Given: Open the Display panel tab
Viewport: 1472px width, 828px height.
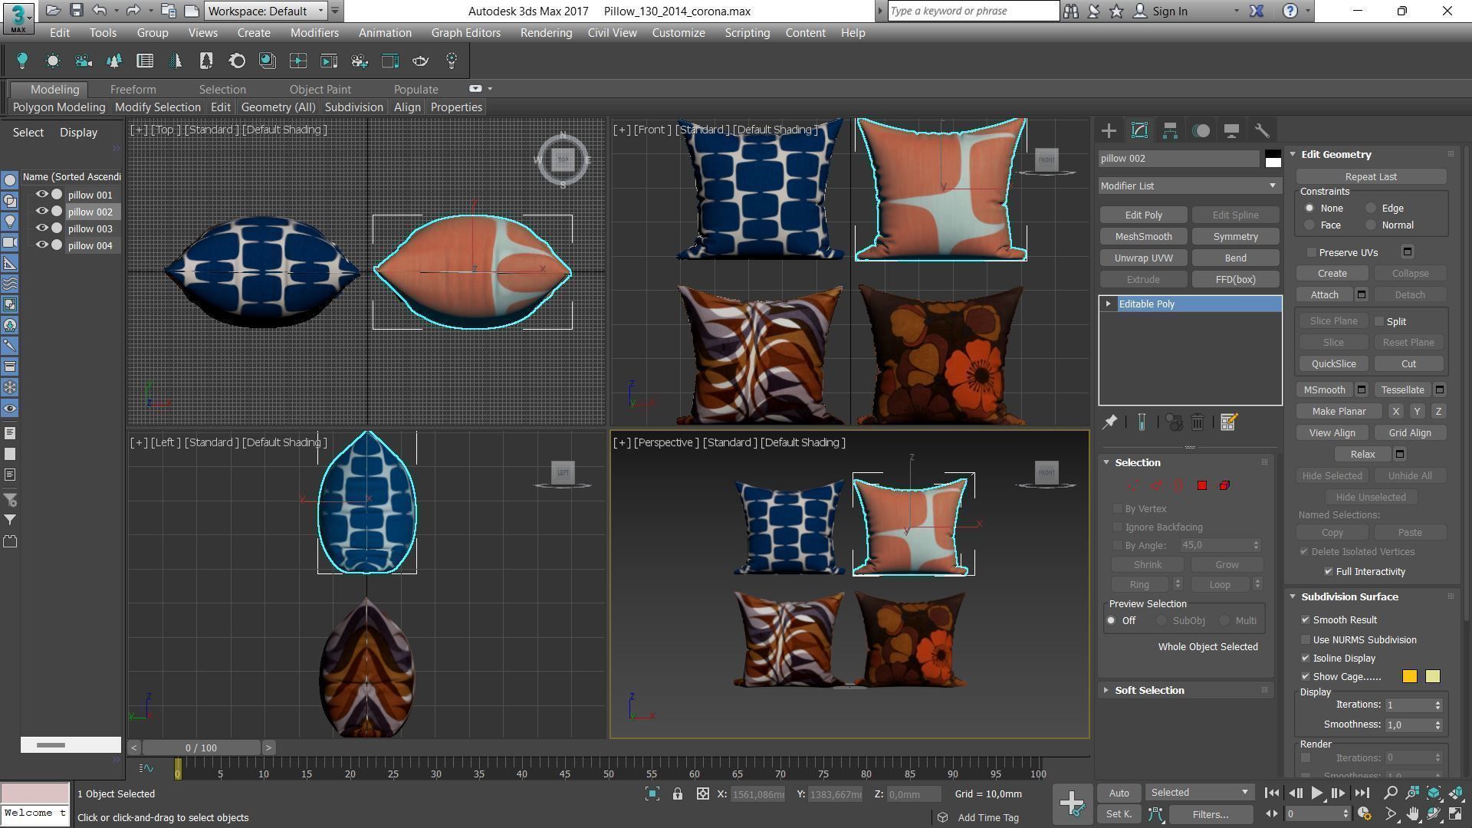Looking at the screenshot, I should click(1231, 130).
